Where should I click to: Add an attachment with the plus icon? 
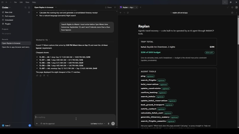pyautogui.click(x=37, y=124)
